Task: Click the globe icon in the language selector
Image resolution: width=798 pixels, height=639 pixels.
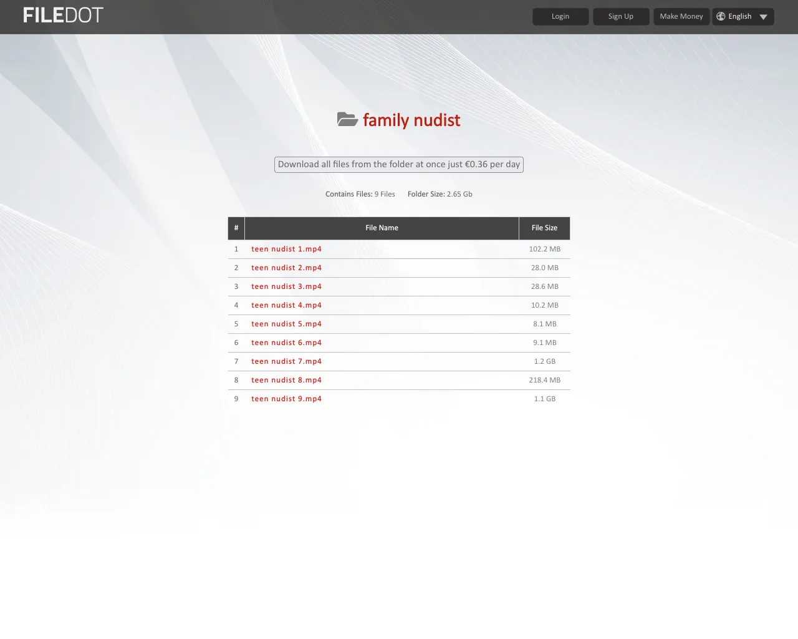Action: (x=721, y=16)
